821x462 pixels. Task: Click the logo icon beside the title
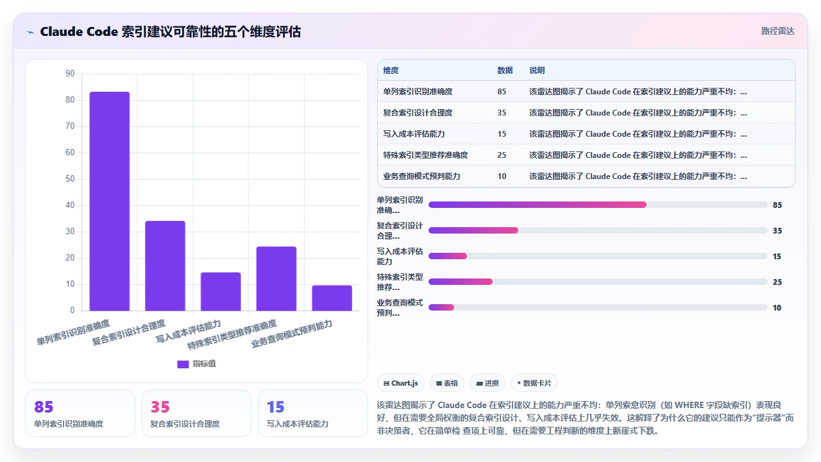pyautogui.click(x=31, y=31)
